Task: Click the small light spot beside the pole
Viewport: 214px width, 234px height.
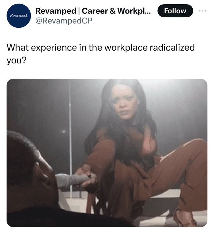Action: click(64, 131)
